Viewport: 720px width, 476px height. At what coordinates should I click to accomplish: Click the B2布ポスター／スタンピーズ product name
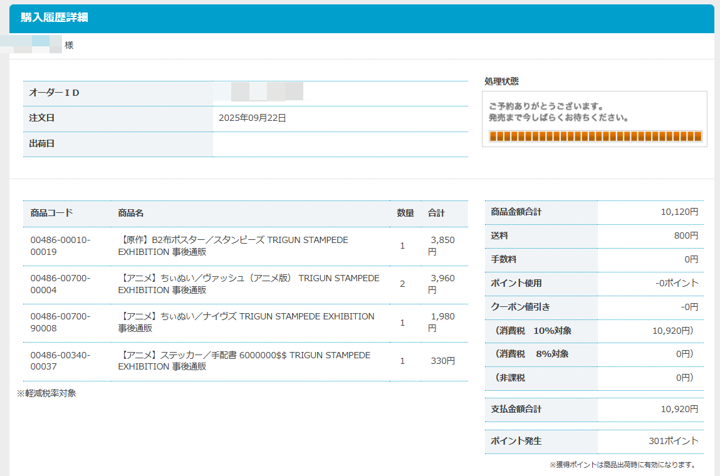click(x=232, y=246)
